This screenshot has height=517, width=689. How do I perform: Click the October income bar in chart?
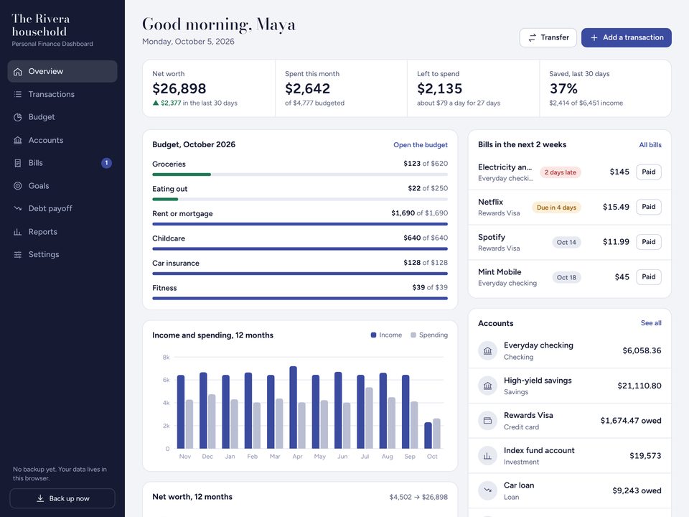coord(428,435)
